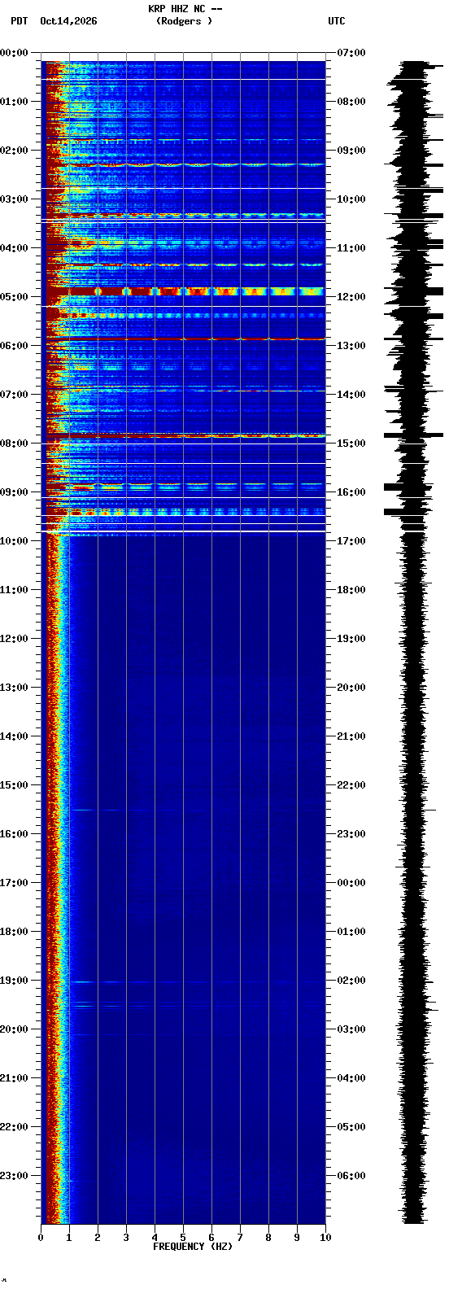This screenshot has height=1289, width=449.
Task: Click frequency axis tick label '8'
Action: [x=268, y=1238]
